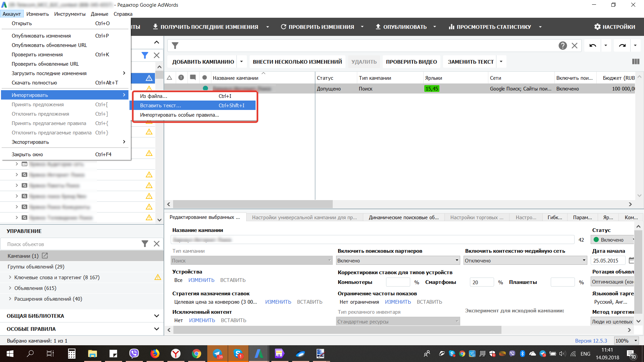The height and width of the screenshot is (362, 644).
Task: Click the Настройки gear button
Action: tap(614, 27)
